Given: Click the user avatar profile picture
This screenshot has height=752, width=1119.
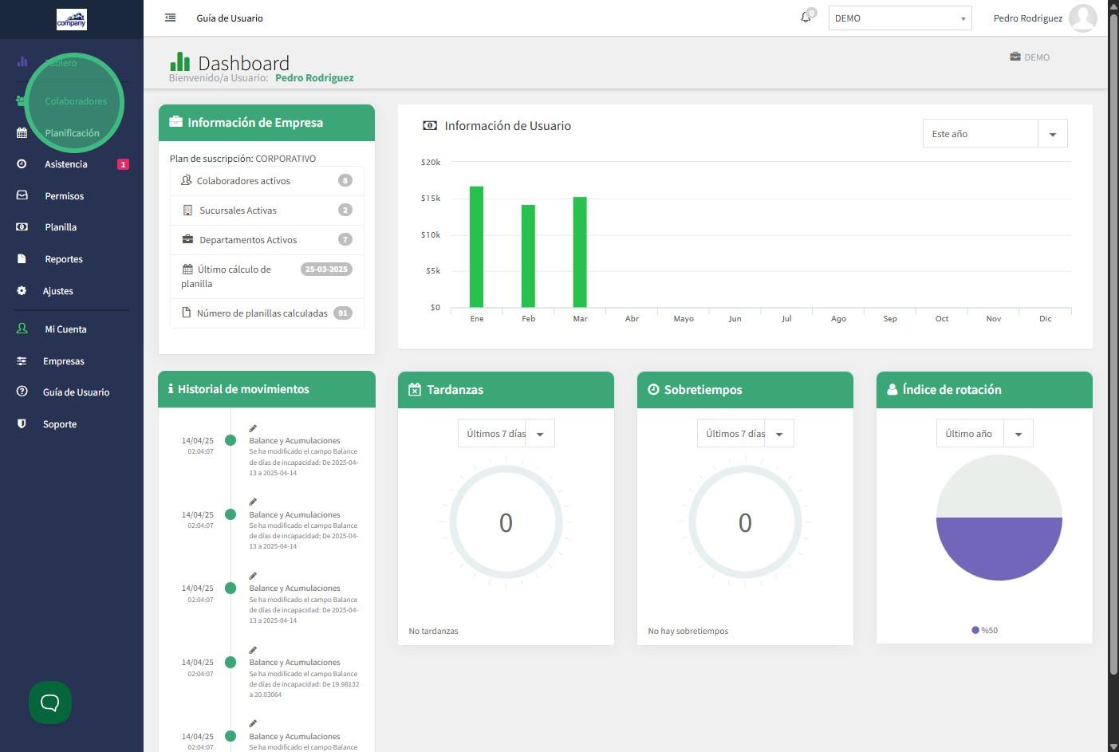Looking at the screenshot, I should point(1082,18).
